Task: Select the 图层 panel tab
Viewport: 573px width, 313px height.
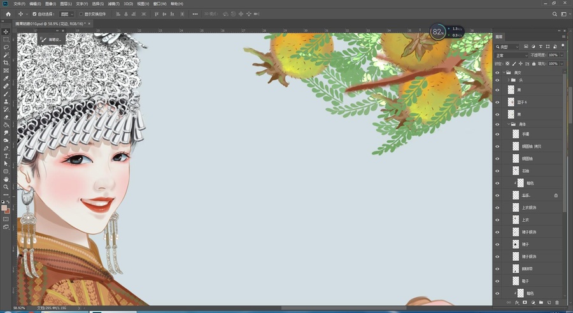Action: [499, 36]
